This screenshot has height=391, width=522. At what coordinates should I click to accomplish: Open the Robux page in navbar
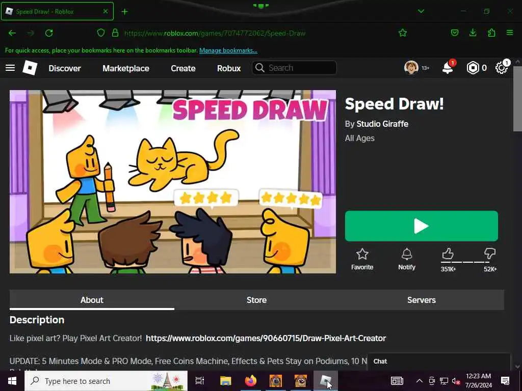click(x=229, y=68)
